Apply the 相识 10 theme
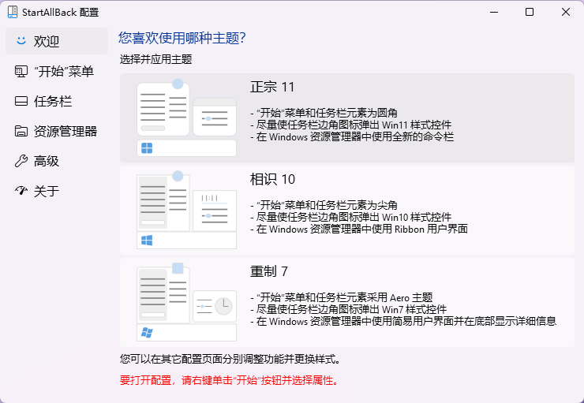 (346, 211)
